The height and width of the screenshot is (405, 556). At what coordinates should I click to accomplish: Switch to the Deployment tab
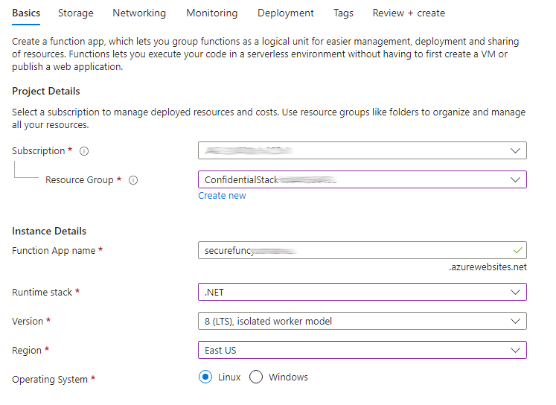coord(285,13)
